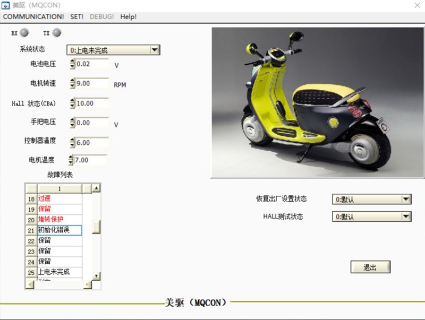This screenshot has width=425, height=320.
Task: Select fault row 22 保留
Action: (x=59, y=241)
